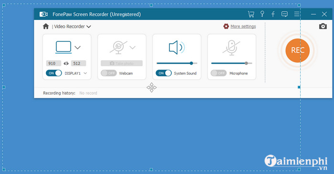Expand the DISPLAY1 selector dropdown

tap(85, 73)
